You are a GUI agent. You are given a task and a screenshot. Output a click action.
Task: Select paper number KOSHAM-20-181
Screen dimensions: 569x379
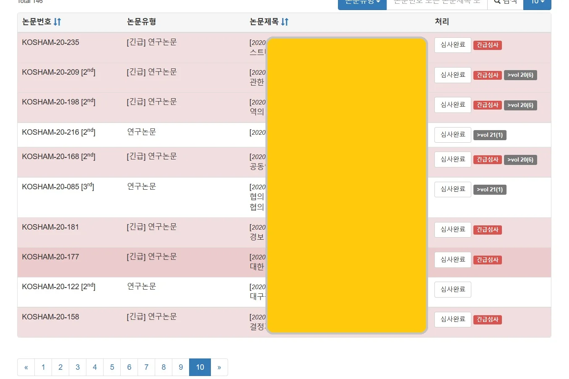50,227
